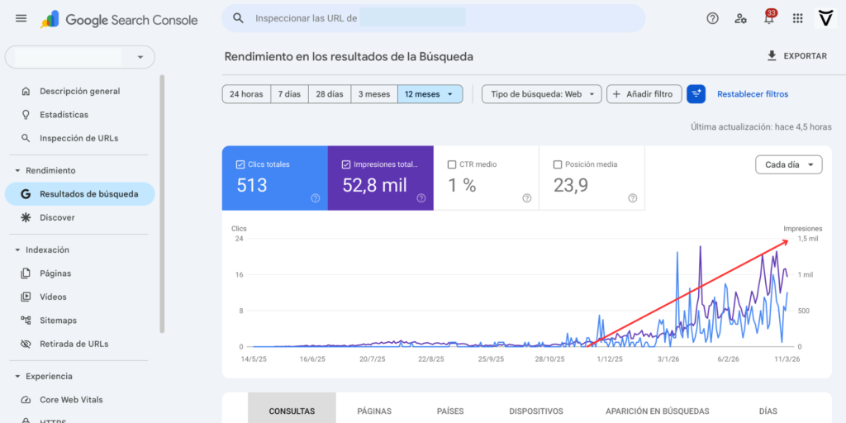
Task: Switch to the Dispositivos tab
Action: pyautogui.click(x=535, y=411)
